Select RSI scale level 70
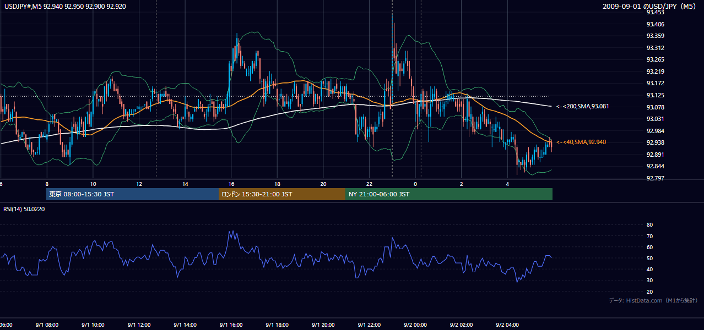Image resolution: width=704 pixels, height=330 pixels. point(649,236)
